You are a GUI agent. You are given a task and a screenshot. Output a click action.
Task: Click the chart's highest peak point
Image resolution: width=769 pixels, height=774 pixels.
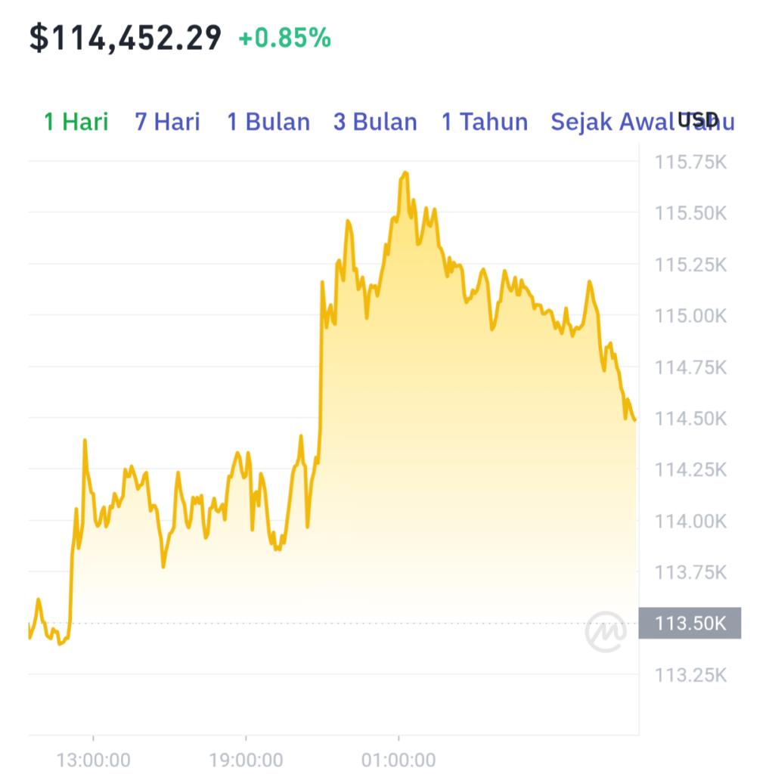pos(405,173)
